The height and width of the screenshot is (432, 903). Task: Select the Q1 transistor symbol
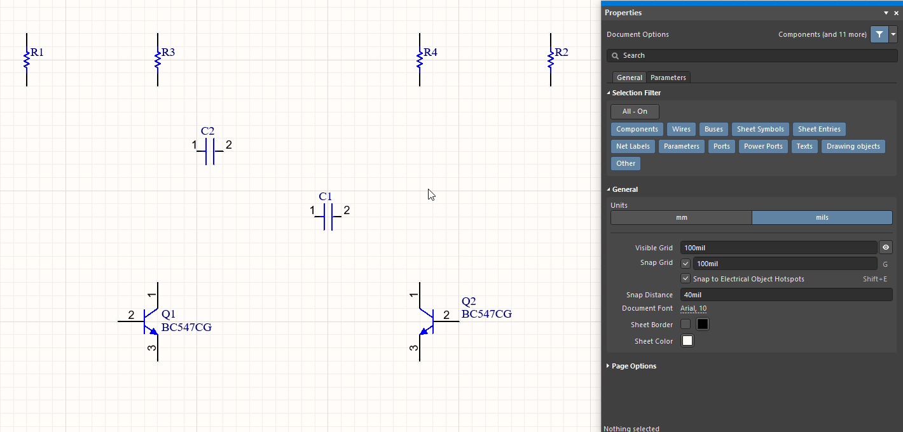[x=151, y=321]
